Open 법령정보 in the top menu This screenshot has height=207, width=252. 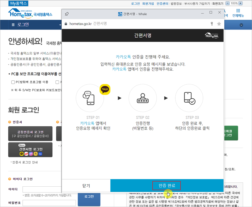point(176,4)
